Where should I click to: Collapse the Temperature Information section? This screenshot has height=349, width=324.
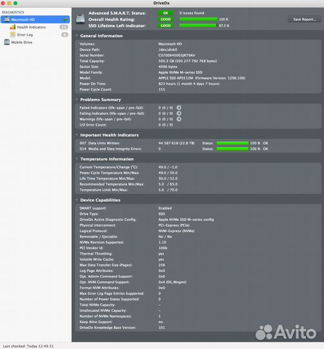point(77,159)
